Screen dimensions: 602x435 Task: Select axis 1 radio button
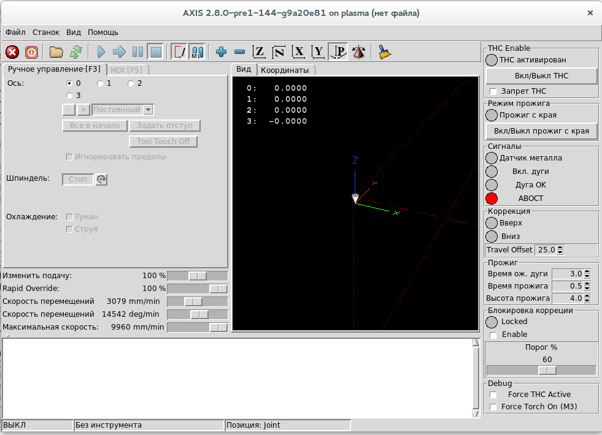(101, 83)
